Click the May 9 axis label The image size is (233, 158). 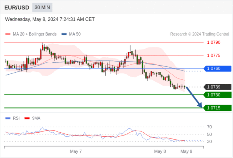point(186,152)
